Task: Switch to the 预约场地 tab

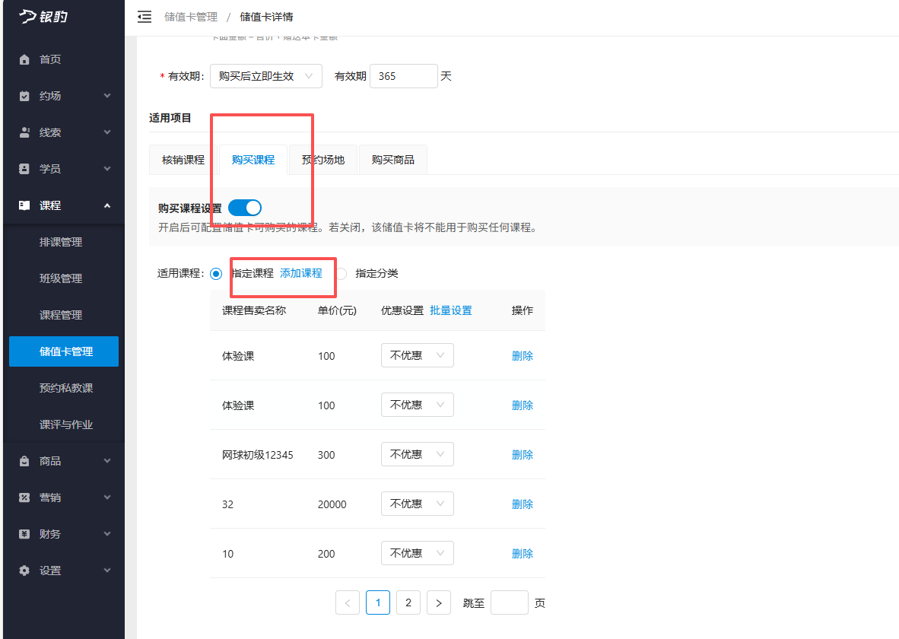Action: coord(322,159)
